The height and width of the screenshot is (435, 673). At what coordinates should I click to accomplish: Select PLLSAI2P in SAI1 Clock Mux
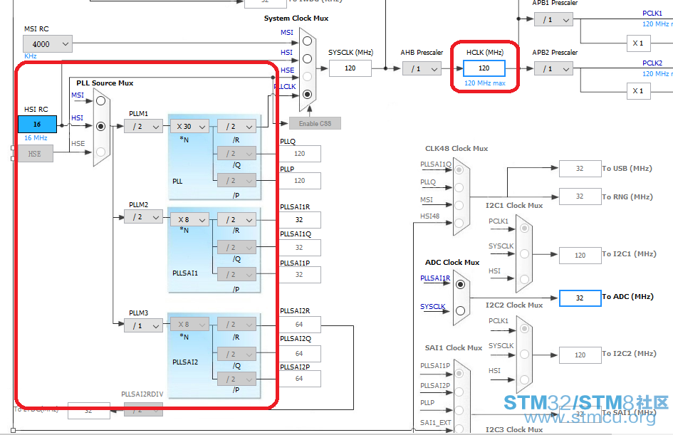point(459,392)
